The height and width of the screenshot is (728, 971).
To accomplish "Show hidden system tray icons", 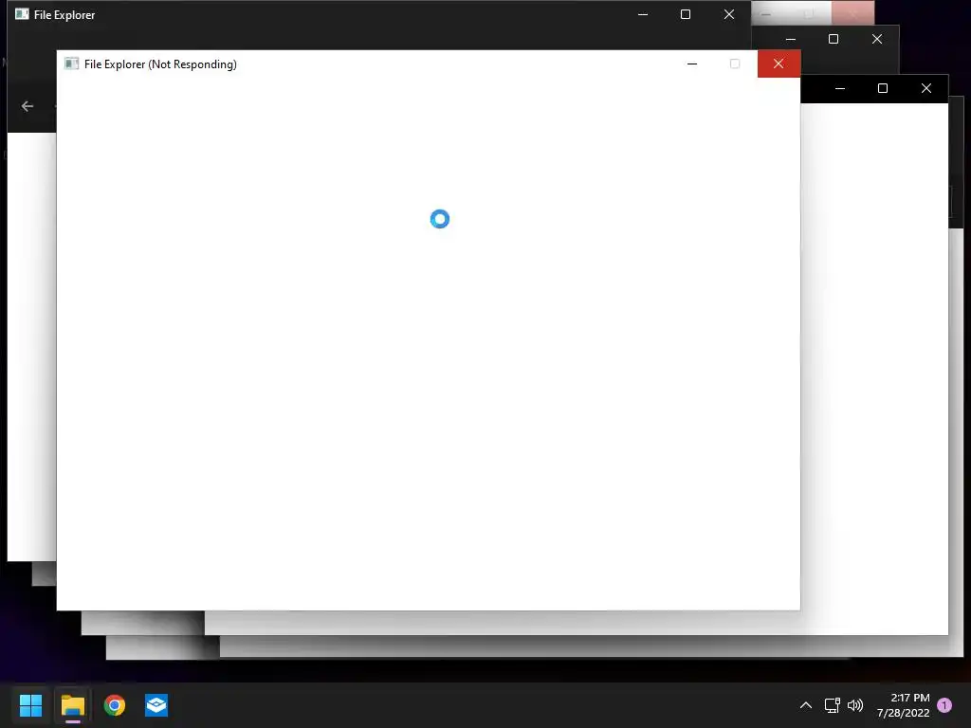I will [x=806, y=705].
